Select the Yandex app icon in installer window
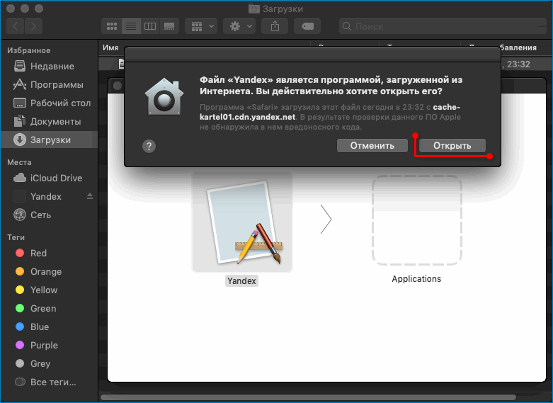Screen dimensions: 553x403 click(x=242, y=222)
